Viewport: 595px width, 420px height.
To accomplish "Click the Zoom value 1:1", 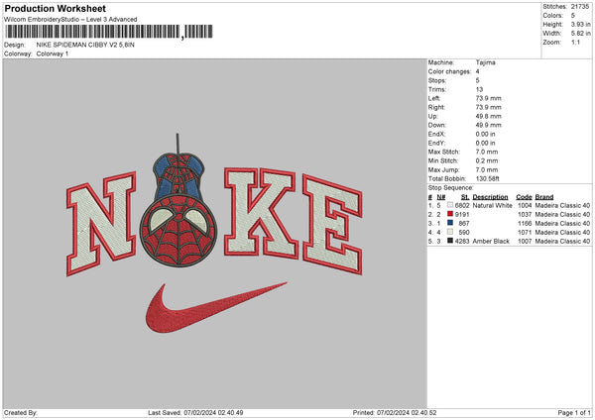I will [575, 42].
